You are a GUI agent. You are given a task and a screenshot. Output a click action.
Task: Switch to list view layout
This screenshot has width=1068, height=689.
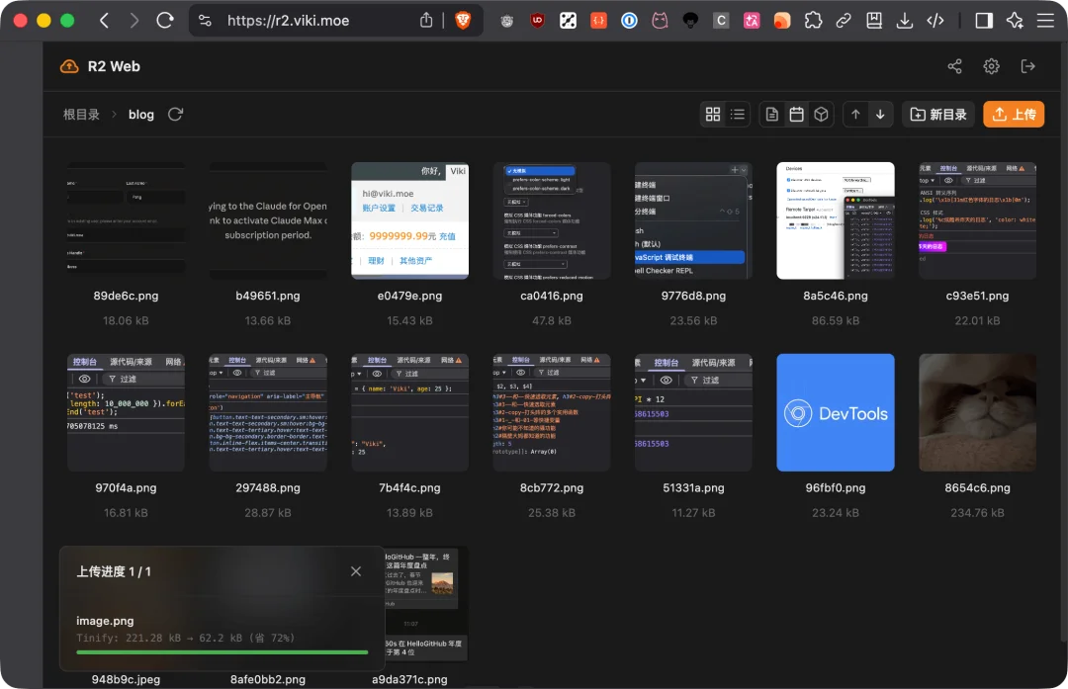[738, 115]
